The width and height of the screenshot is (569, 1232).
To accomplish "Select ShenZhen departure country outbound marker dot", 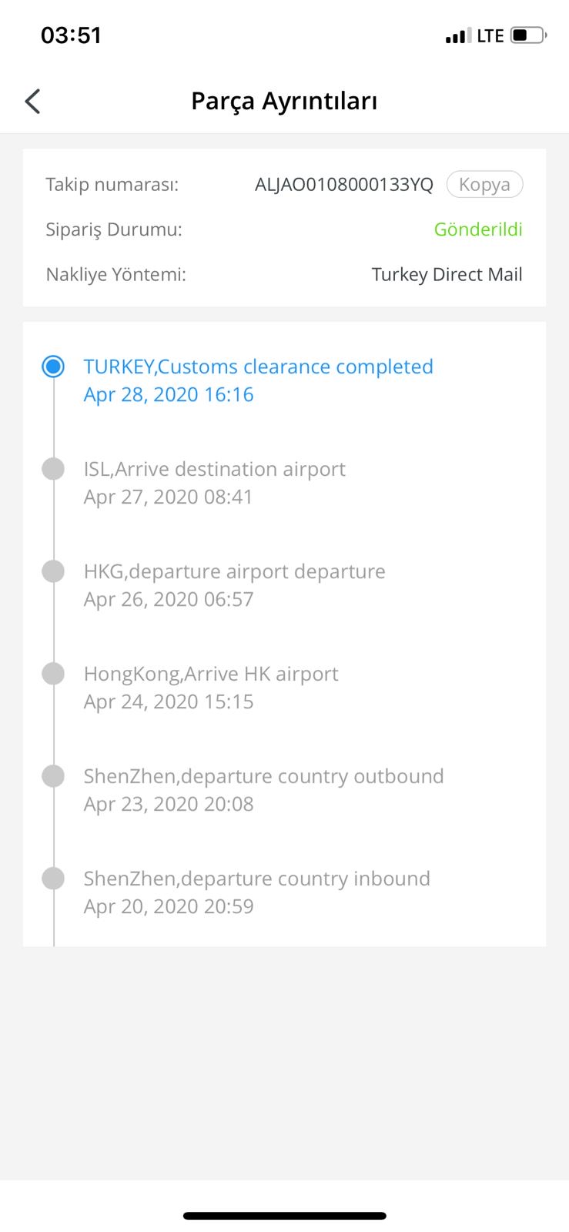I will click(53, 776).
